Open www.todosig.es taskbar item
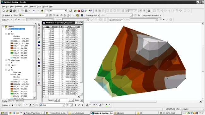 click(x=79, y=113)
